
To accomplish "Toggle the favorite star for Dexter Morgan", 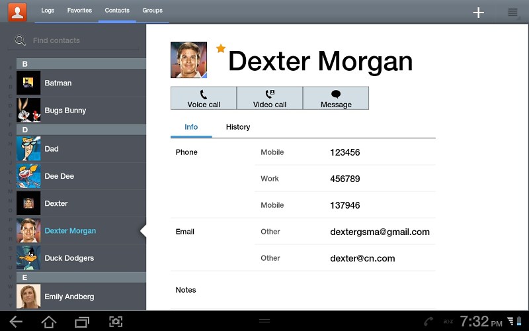I will coord(221,48).
